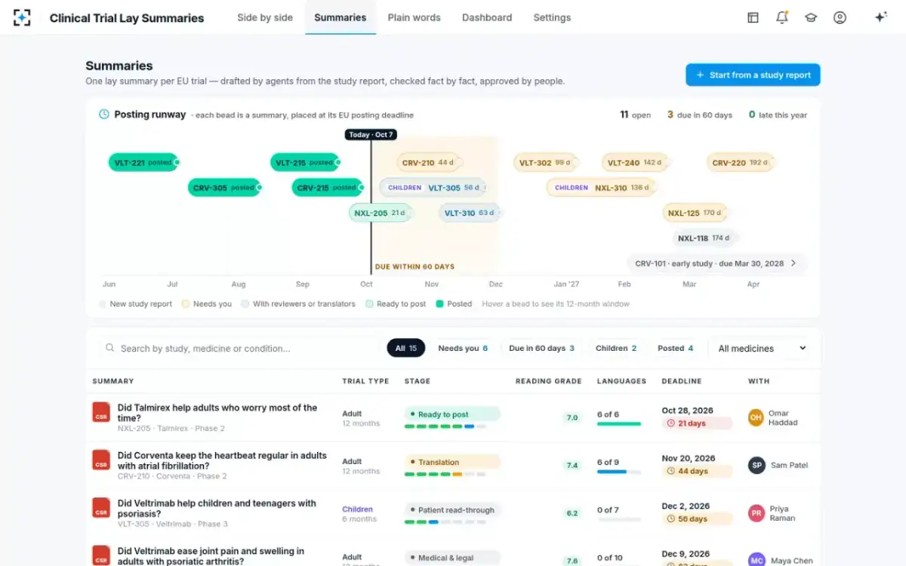Go to the Plain words tab

click(x=414, y=17)
